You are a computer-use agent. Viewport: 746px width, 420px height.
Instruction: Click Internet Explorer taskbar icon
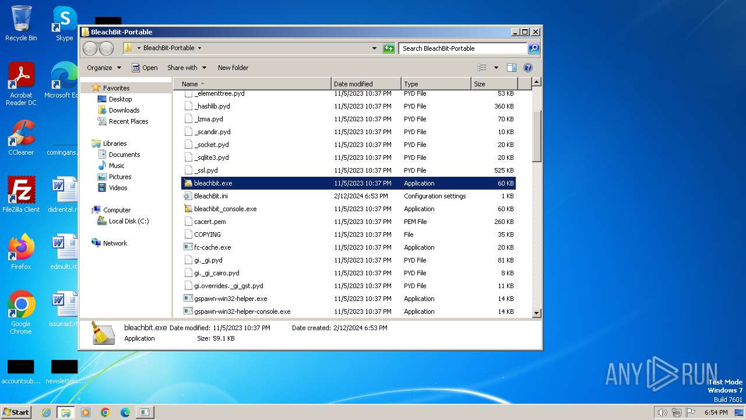tap(47, 412)
